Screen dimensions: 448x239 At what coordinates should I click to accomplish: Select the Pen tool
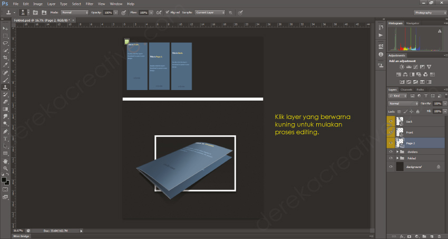tap(5, 131)
